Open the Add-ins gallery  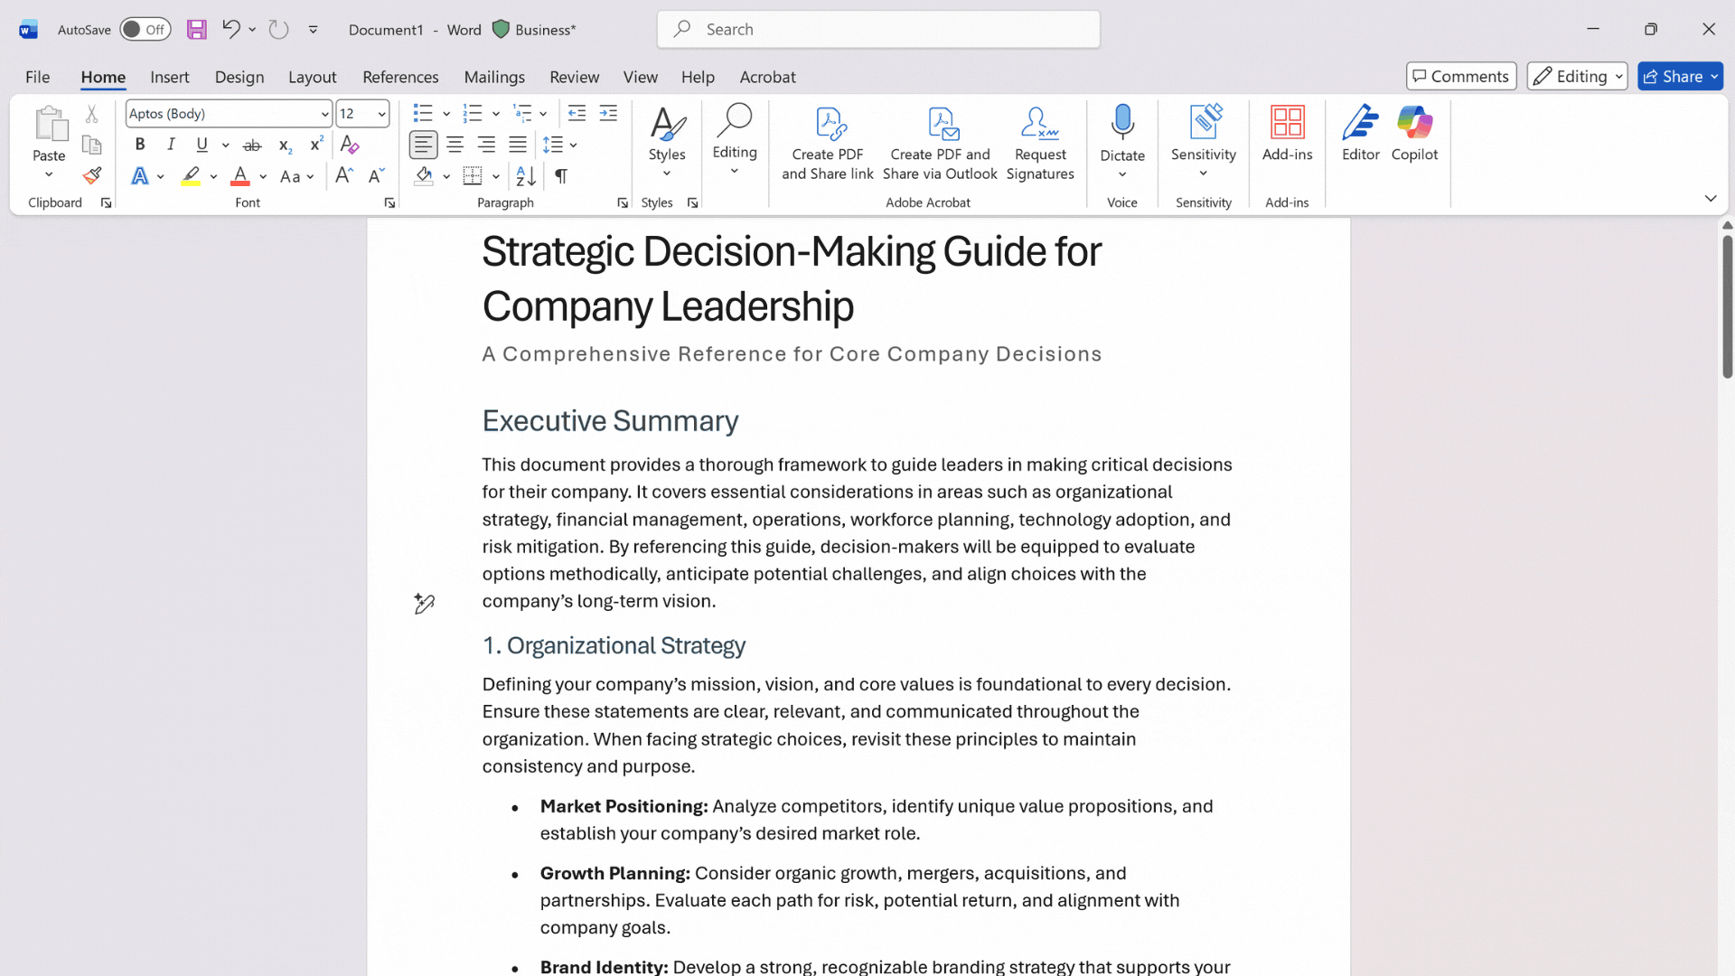1287,134
